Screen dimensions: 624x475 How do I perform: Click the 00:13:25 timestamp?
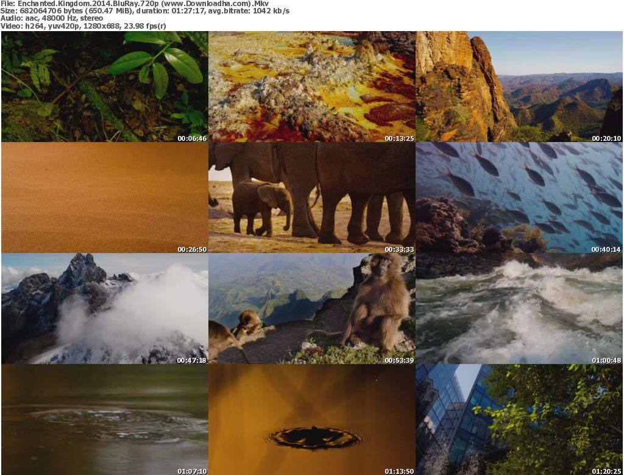pos(400,138)
